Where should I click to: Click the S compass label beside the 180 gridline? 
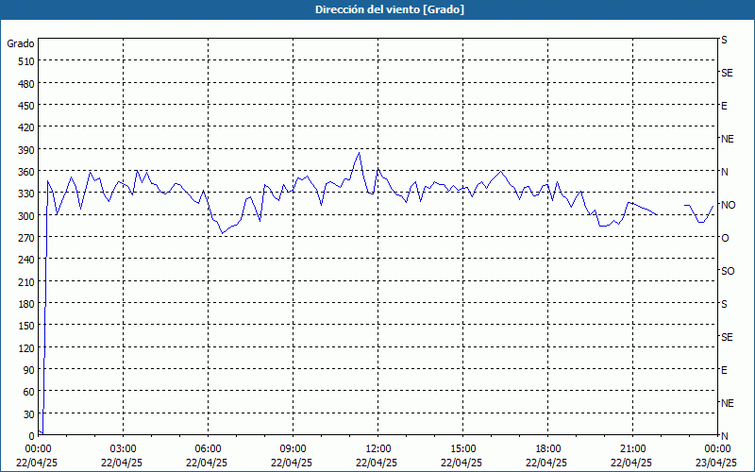(x=724, y=304)
